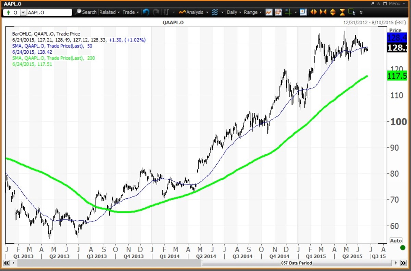Click the SMA 50 legend line

point(52,46)
